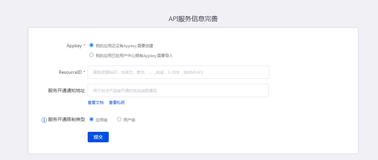Click the 服务开通通知地址 label text
Image resolution: width=378 pixels, height=160 pixels.
[x=66, y=90]
